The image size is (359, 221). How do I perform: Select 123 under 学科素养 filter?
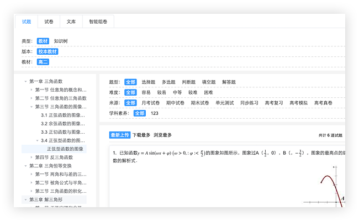coord(155,113)
